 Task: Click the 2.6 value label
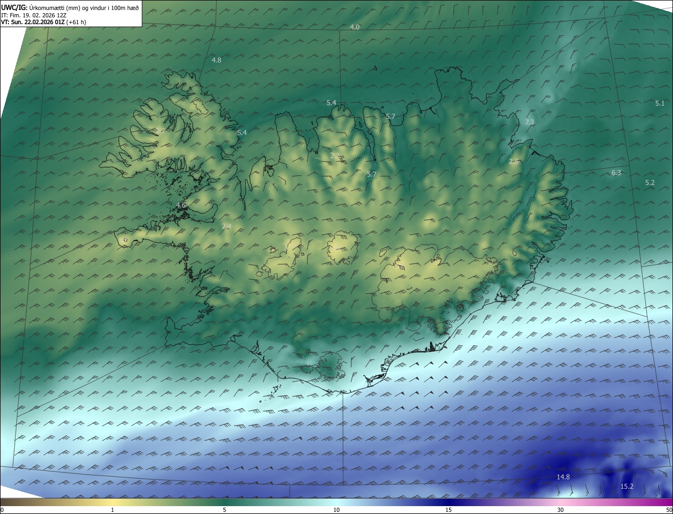514,162
